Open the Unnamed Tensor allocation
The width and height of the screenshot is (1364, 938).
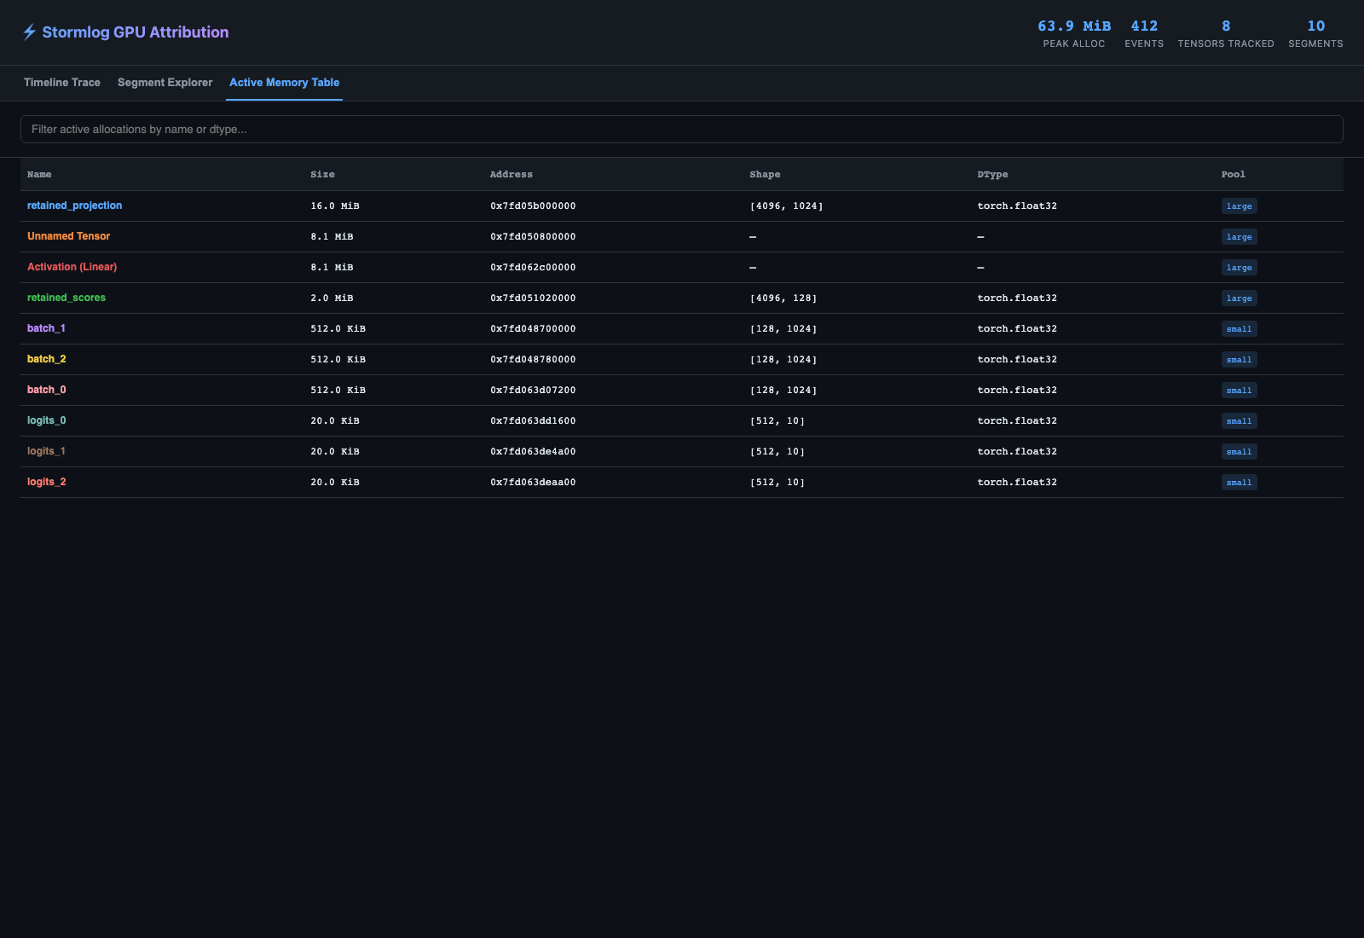point(69,236)
